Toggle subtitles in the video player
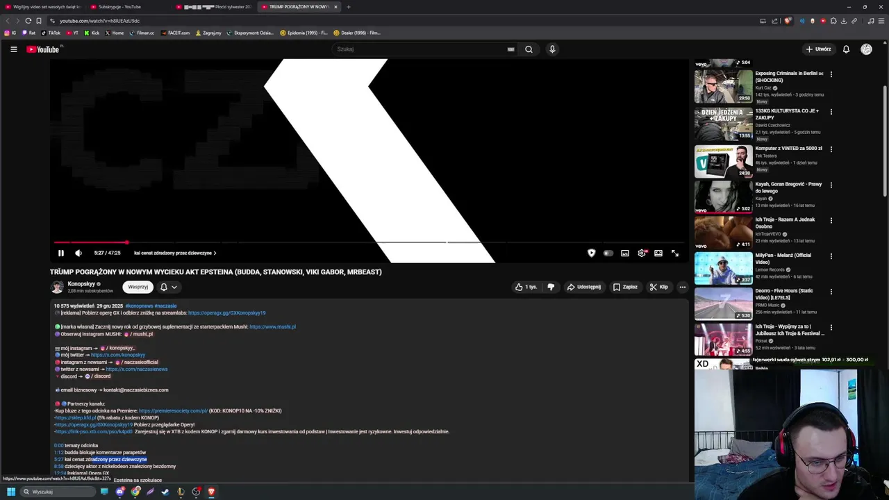Viewport: 889px width, 500px height. coord(625,253)
